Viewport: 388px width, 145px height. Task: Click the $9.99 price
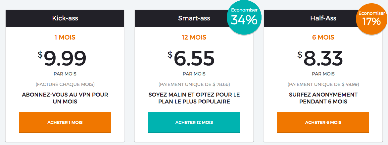[x=62, y=59]
